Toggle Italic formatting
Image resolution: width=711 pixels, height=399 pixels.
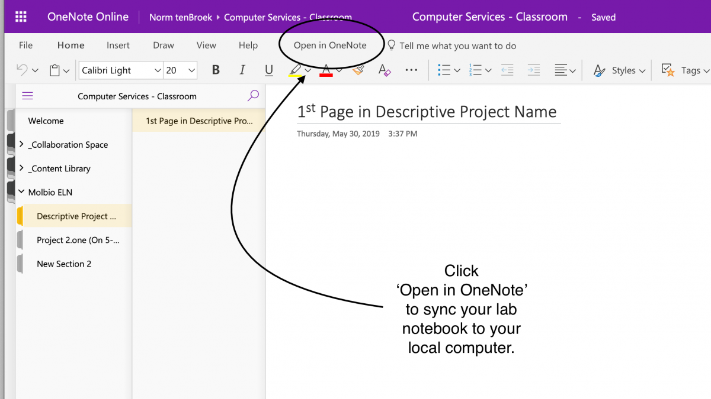click(x=242, y=70)
